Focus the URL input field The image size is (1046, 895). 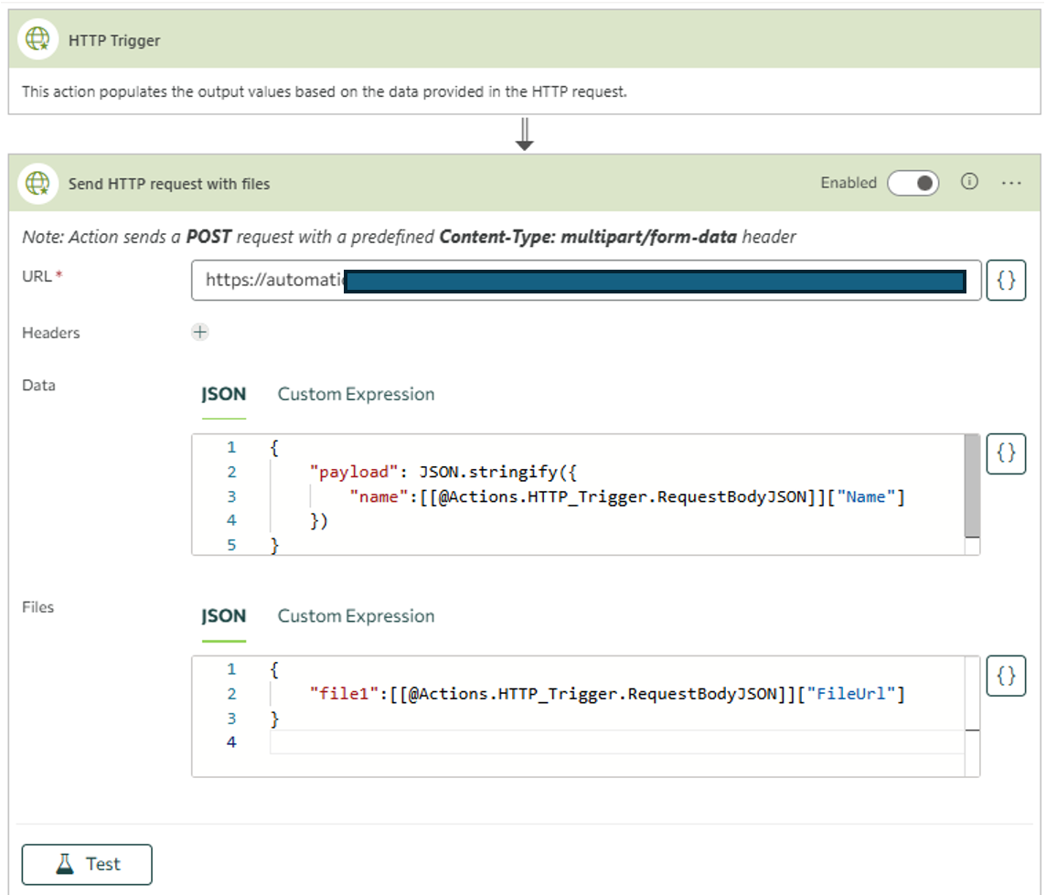pyautogui.click(x=585, y=281)
